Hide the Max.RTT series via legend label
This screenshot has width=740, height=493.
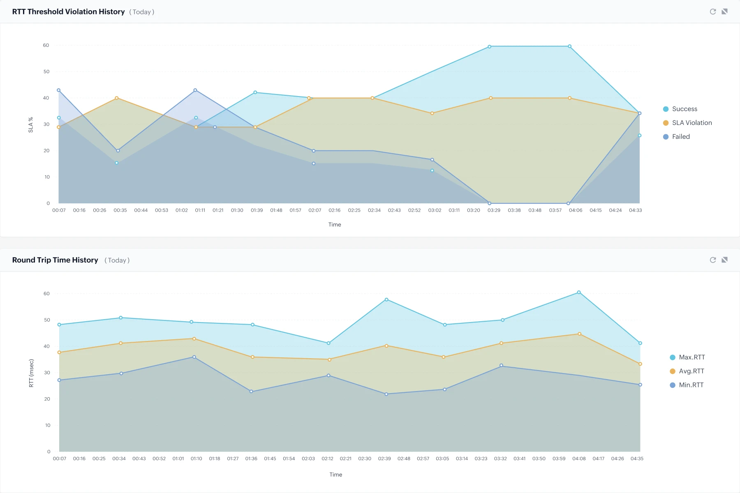click(x=692, y=357)
